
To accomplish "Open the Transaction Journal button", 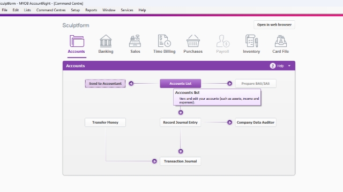I will pyautogui.click(x=181, y=161).
